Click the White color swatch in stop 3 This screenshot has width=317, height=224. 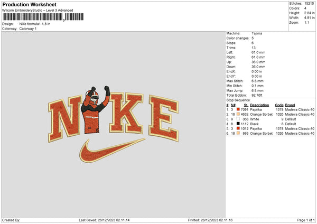click(x=238, y=119)
